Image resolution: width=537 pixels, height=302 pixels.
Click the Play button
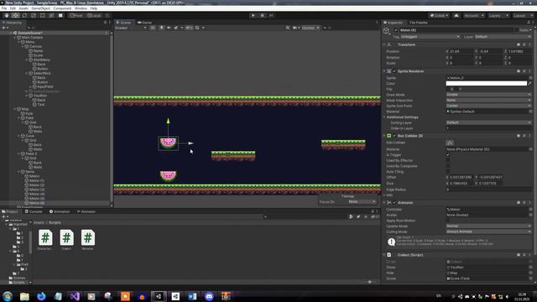coord(253,15)
